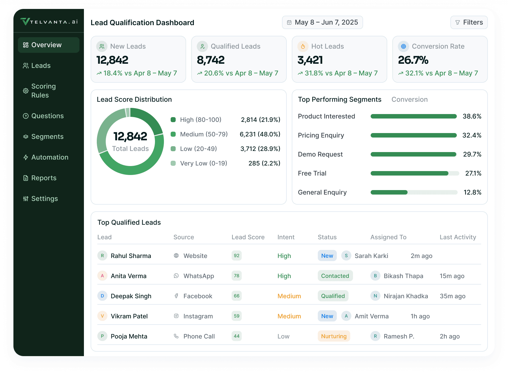The image size is (508, 374).
Task: Open the Deepak Singh lead name
Action: pyautogui.click(x=131, y=296)
